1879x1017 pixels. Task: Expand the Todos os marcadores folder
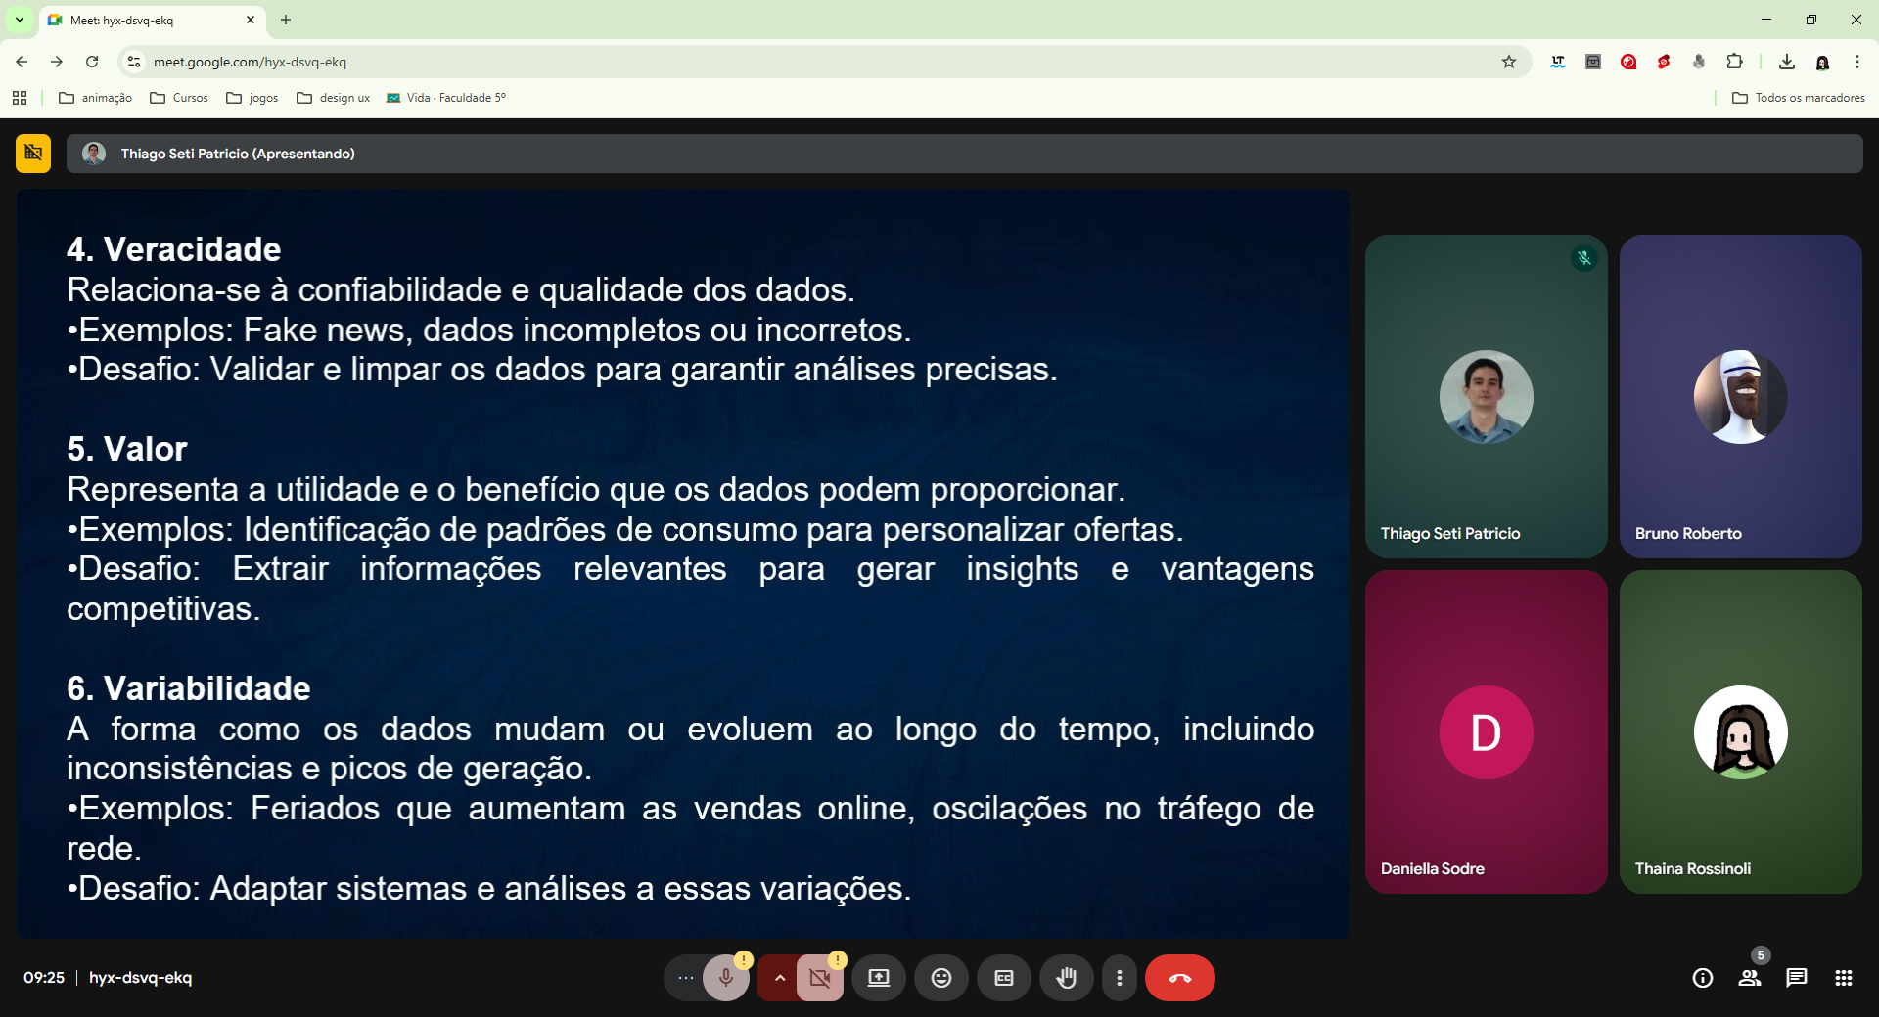click(x=1799, y=98)
